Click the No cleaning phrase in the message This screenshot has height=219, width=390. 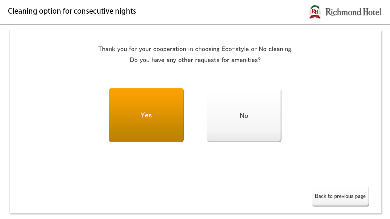pyautogui.click(x=275, y=49)
